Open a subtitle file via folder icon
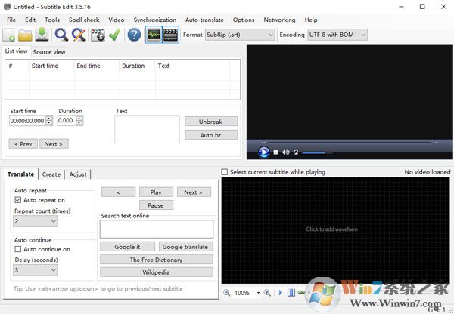Viewport: 454px width, 314px height. (25, 35)
